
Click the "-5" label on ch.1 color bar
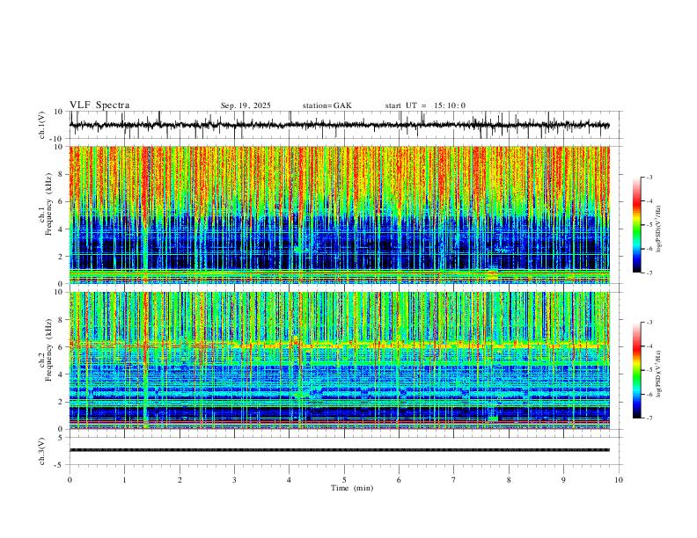(x=649, y=225)
